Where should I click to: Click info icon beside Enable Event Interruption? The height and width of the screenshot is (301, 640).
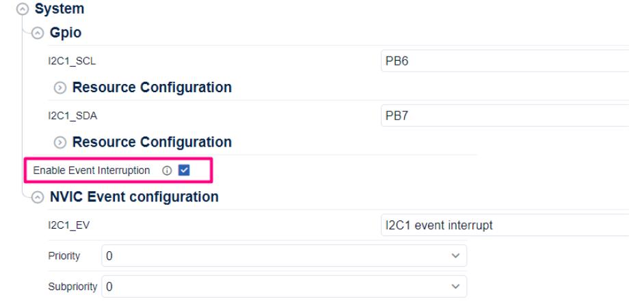[167, 171]
